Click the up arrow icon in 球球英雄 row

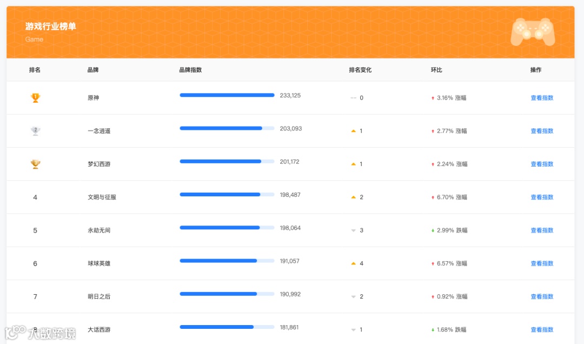click(354, 263)
